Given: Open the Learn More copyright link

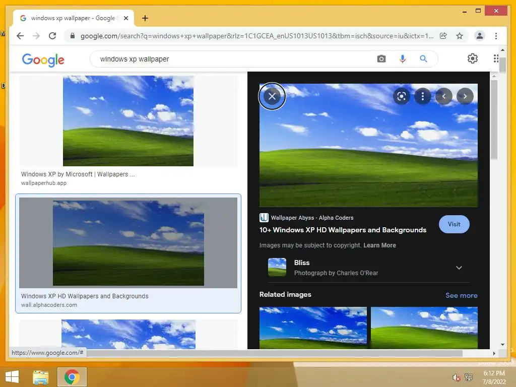Looking at the screenshot, I should point(379,245).
